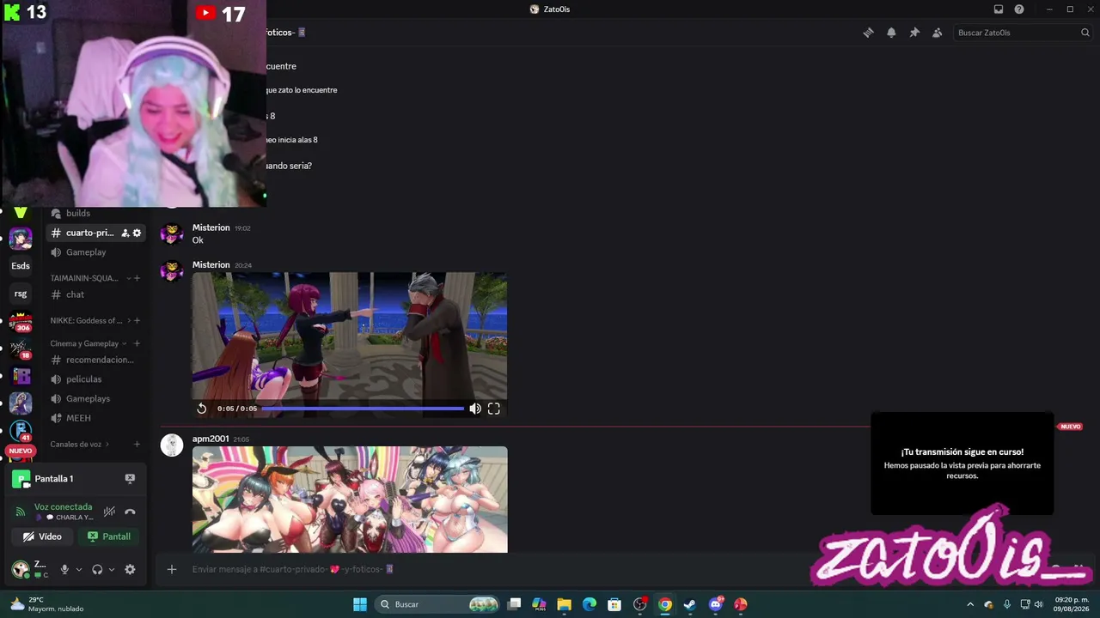Make Misterion video fullscreen
This screenshot has width=1100, height=618.
pos(494,409)
